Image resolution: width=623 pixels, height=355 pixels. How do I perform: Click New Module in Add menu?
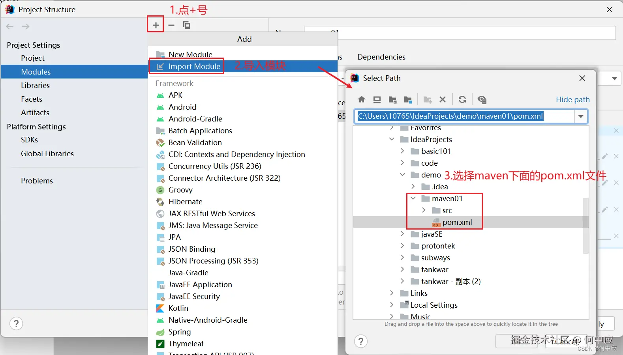tap(190, 54)
